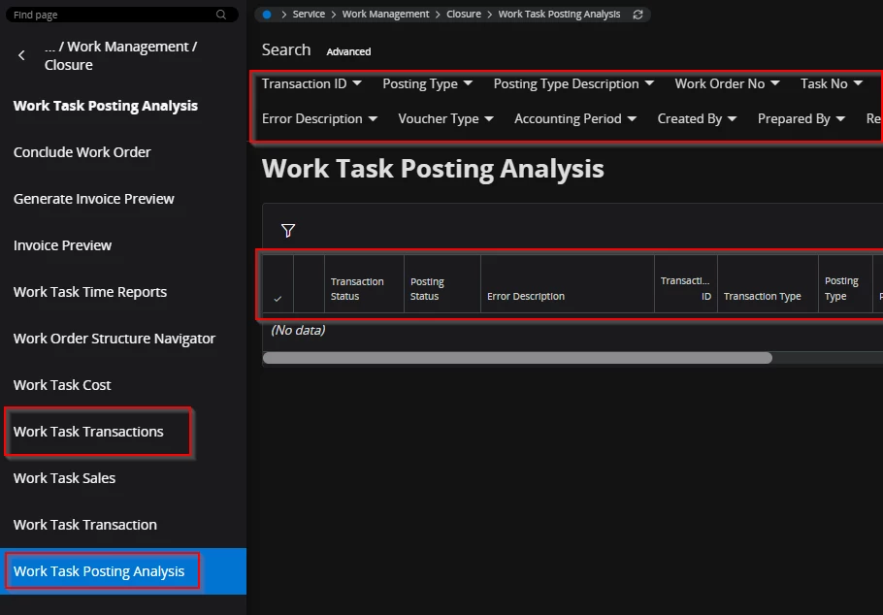This screenshot has width=883, height=615.
Task: Click the horizontal scrollbar under the table
Action: pyautogui.click(x=517, y=358)
